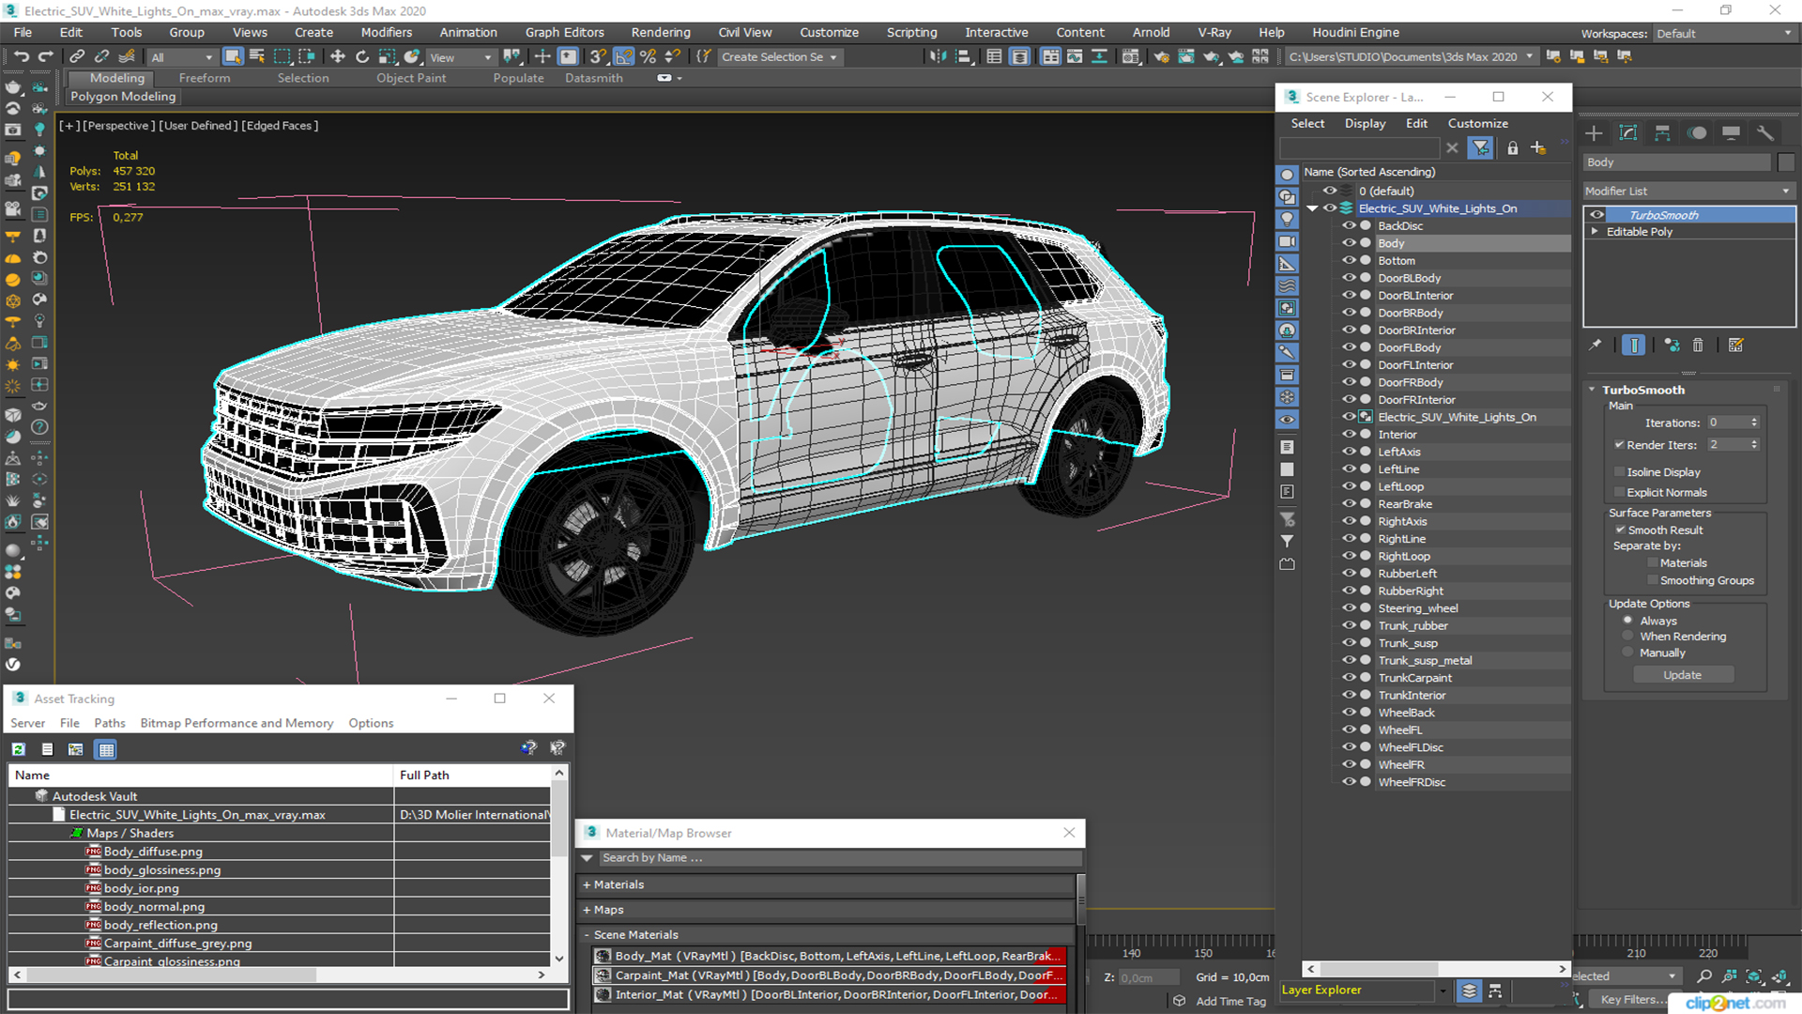Hide the BackDisc object with its eye
This screenshot has height=1014, width=1802.
tap(1349, 226)
